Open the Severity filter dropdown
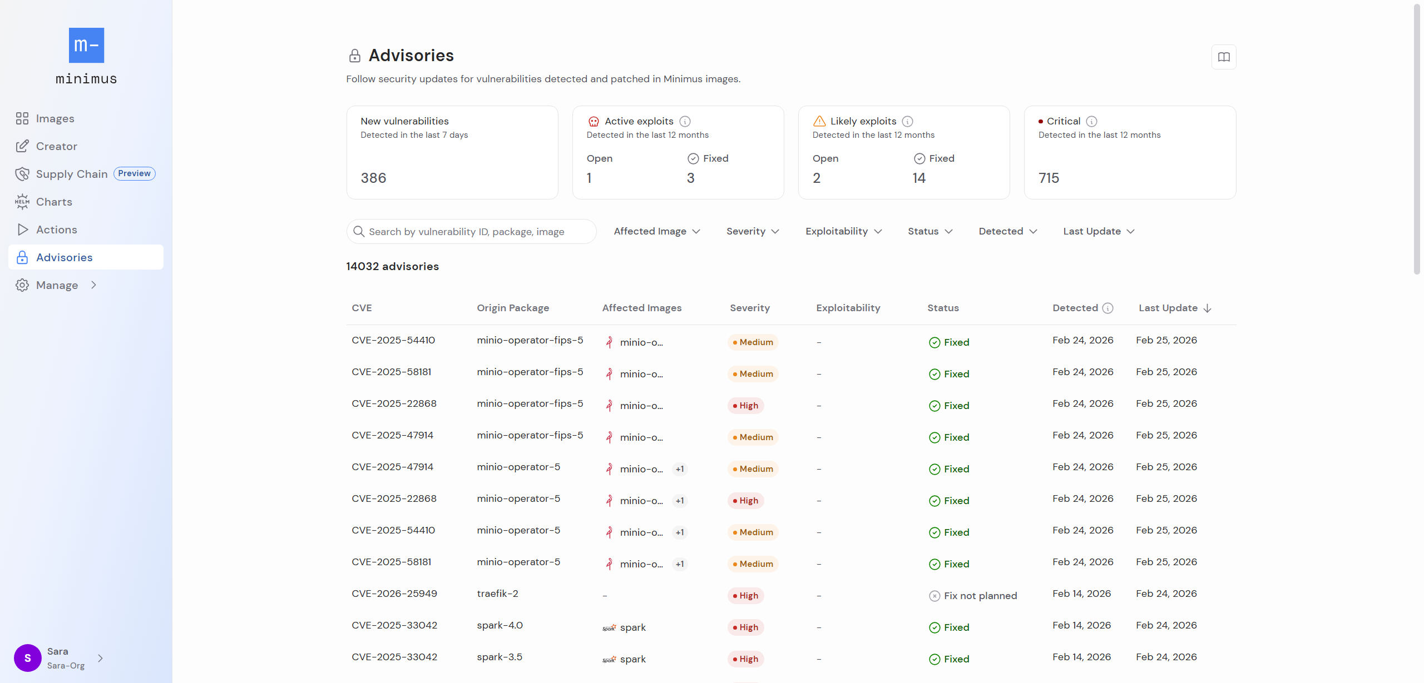Screen dimensions: 1424x683 pos(753,231)
